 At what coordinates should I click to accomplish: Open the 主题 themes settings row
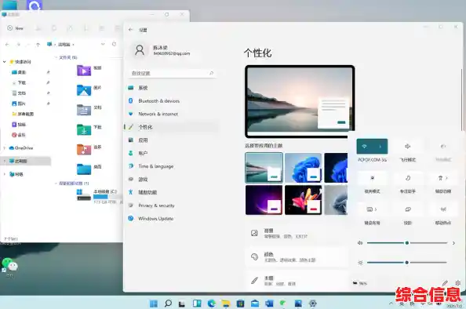pyautogui.click(x=296, y=281)
